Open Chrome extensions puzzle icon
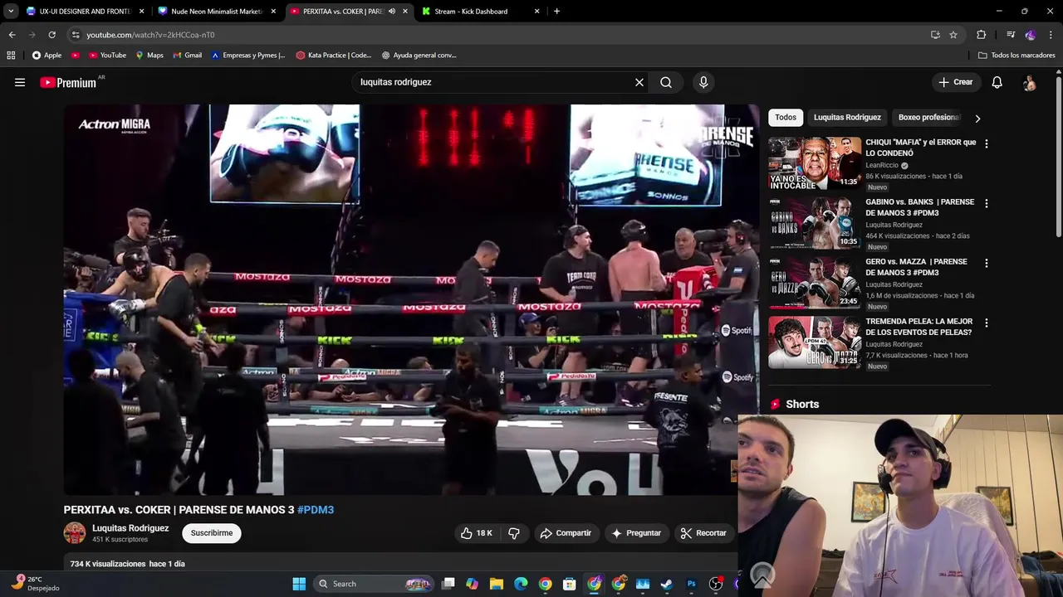 point(982,35)
